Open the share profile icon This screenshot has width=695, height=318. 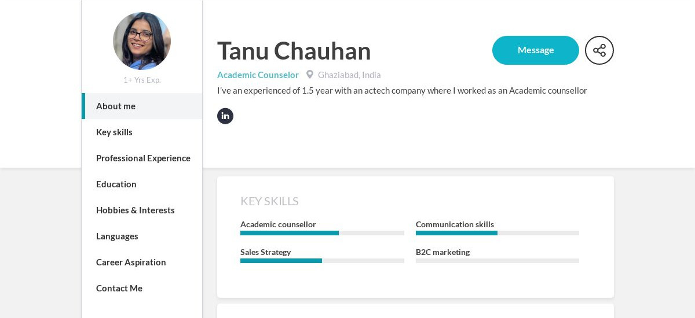click(599, 50)
